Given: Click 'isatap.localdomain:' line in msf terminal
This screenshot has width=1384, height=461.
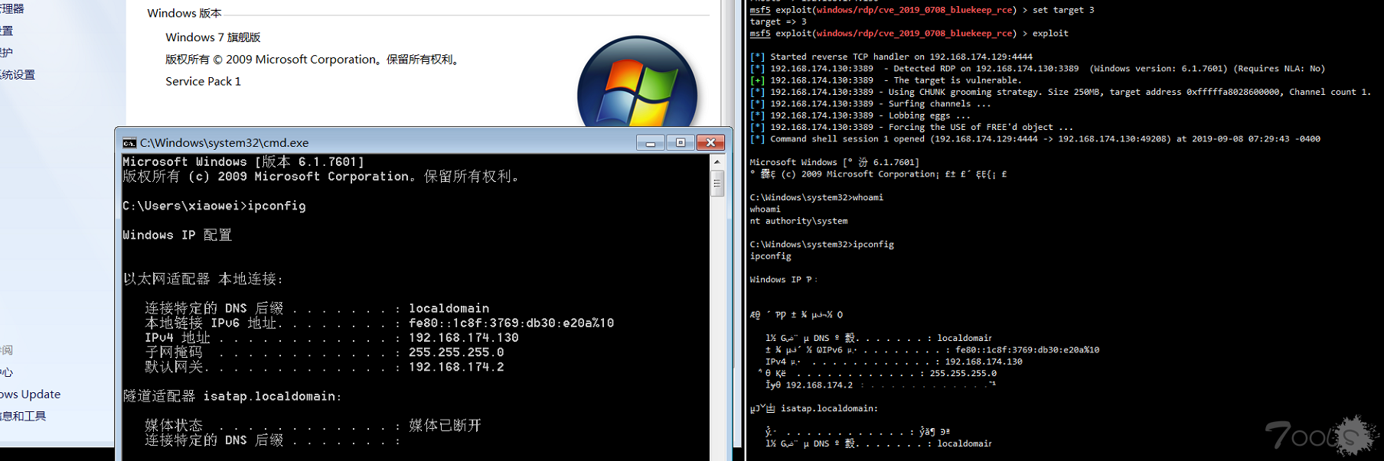Looking at the screenshot, I should coord(814,408).
